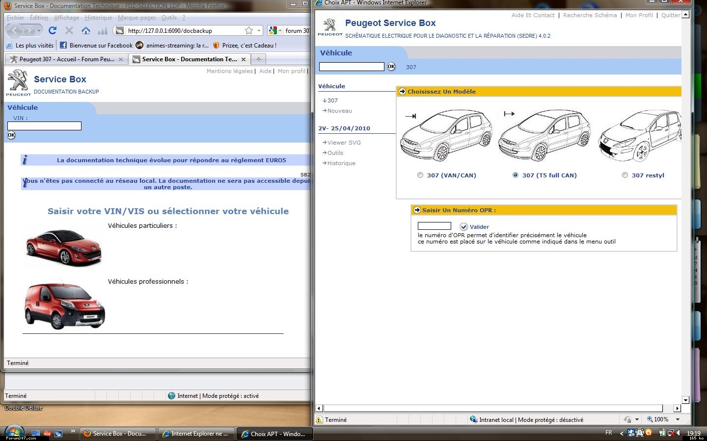Open '307' entry in Véhicule sidebar
The width and height of the screenshot is (707, 441).
point(332,100)
